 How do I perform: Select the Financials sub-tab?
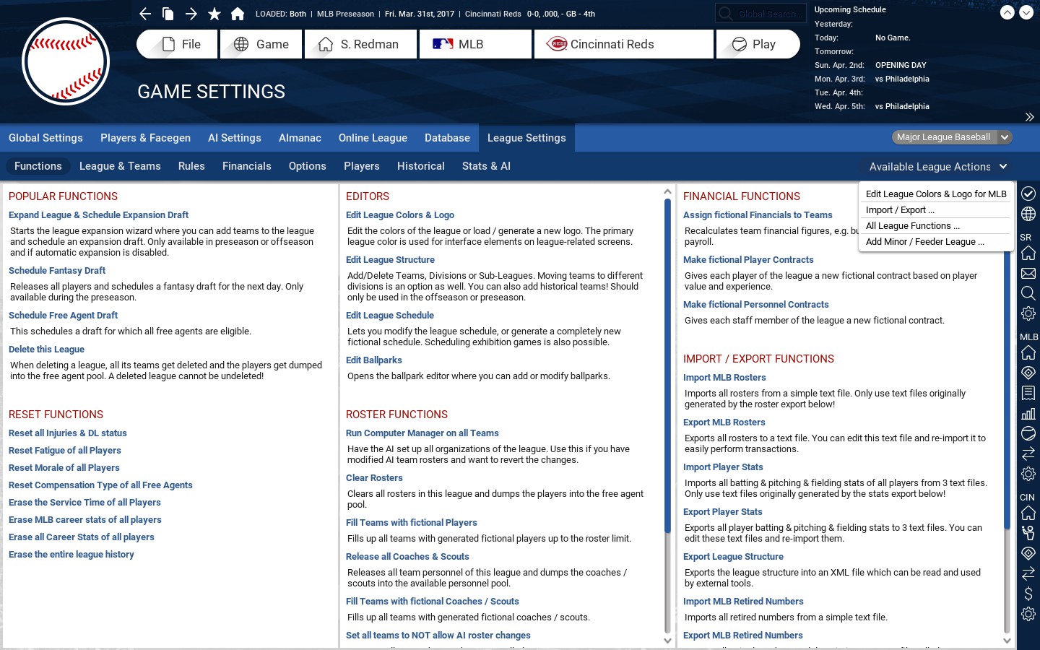click(x=246, y=166)
